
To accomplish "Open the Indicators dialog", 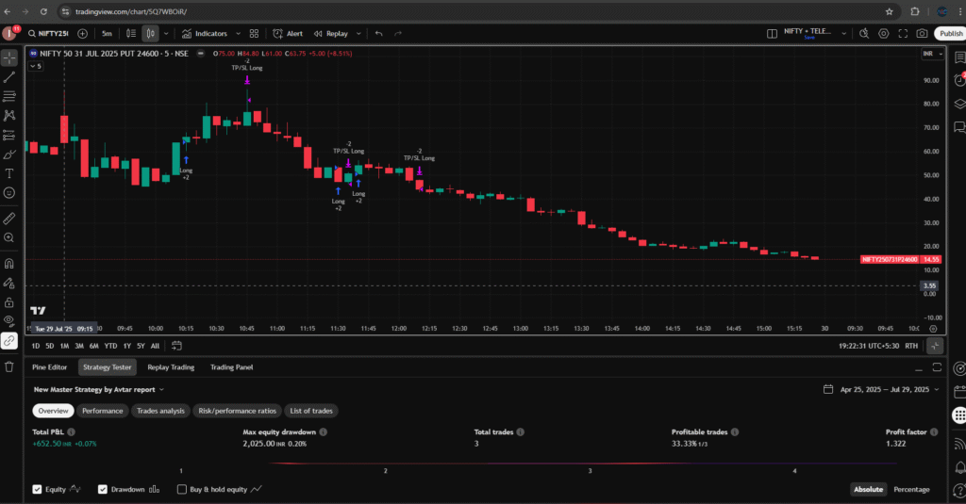I will pyautogui.click(x=205, y=34).
